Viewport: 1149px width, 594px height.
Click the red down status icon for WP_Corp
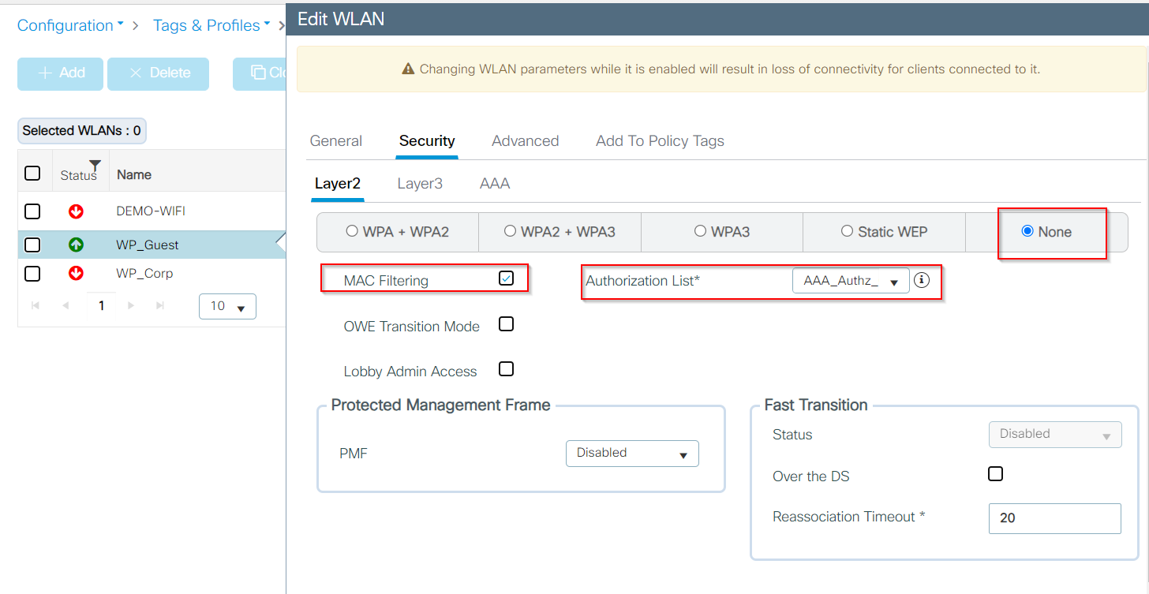click(x=76, y=274)
